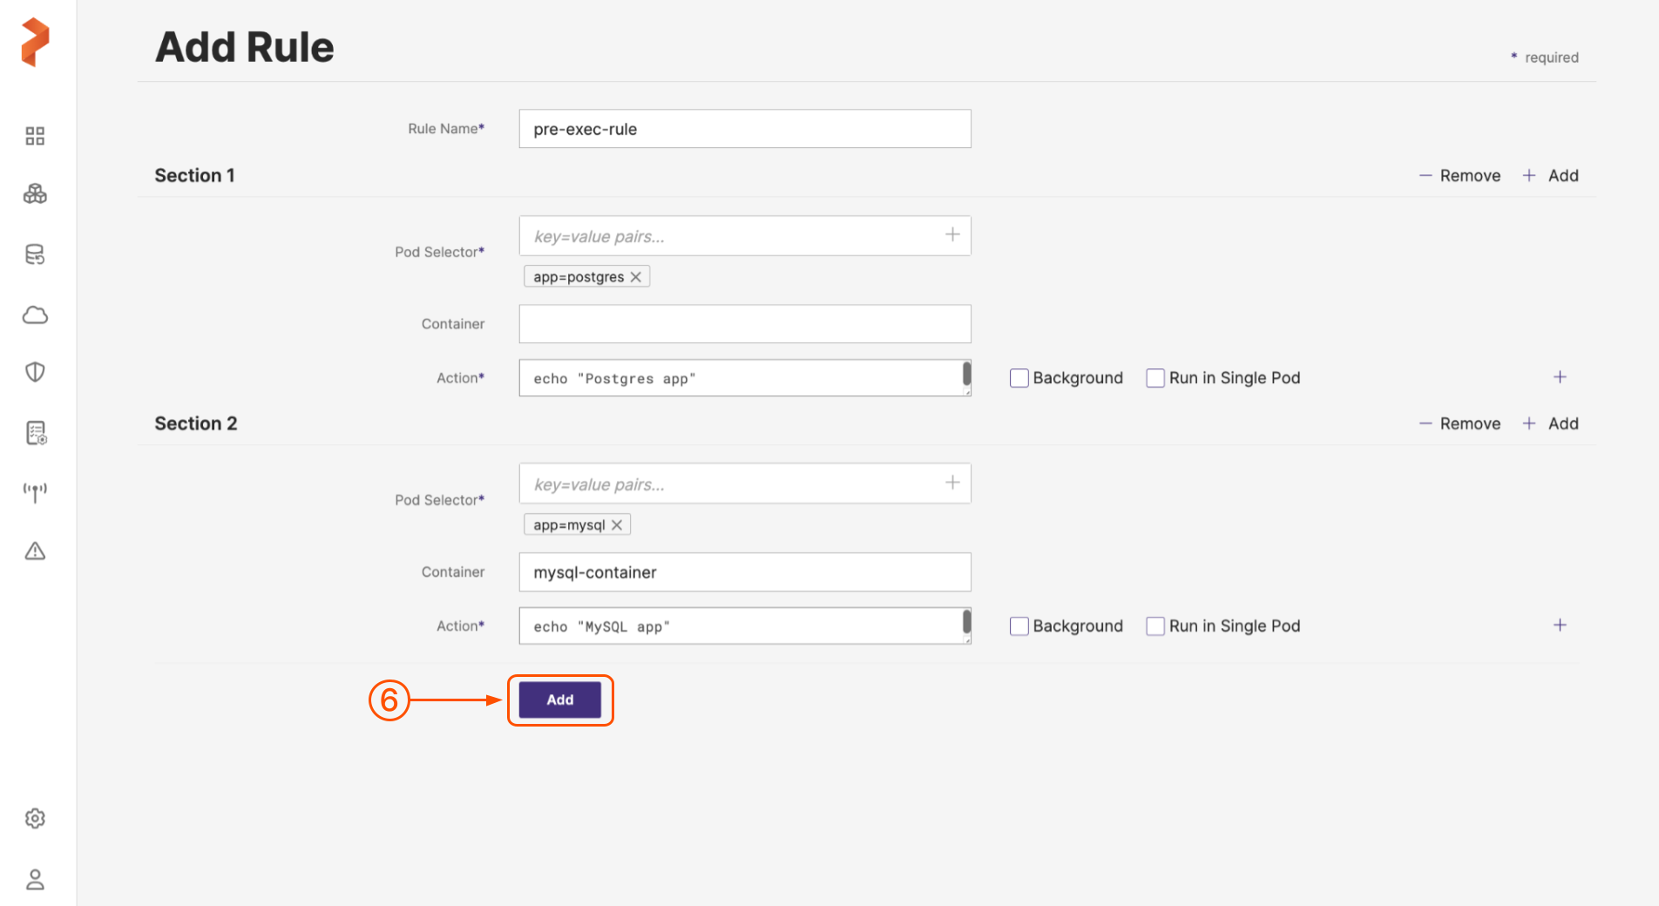1659x906 pixels.
Task: Click the purple Add button to save rule
Action: [559, 700]
